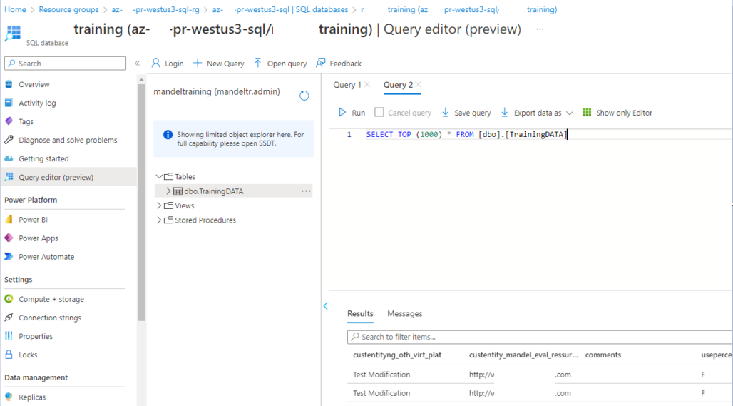Click the Export data as download icon
733x406 pixels.
[x=504, y=112]
